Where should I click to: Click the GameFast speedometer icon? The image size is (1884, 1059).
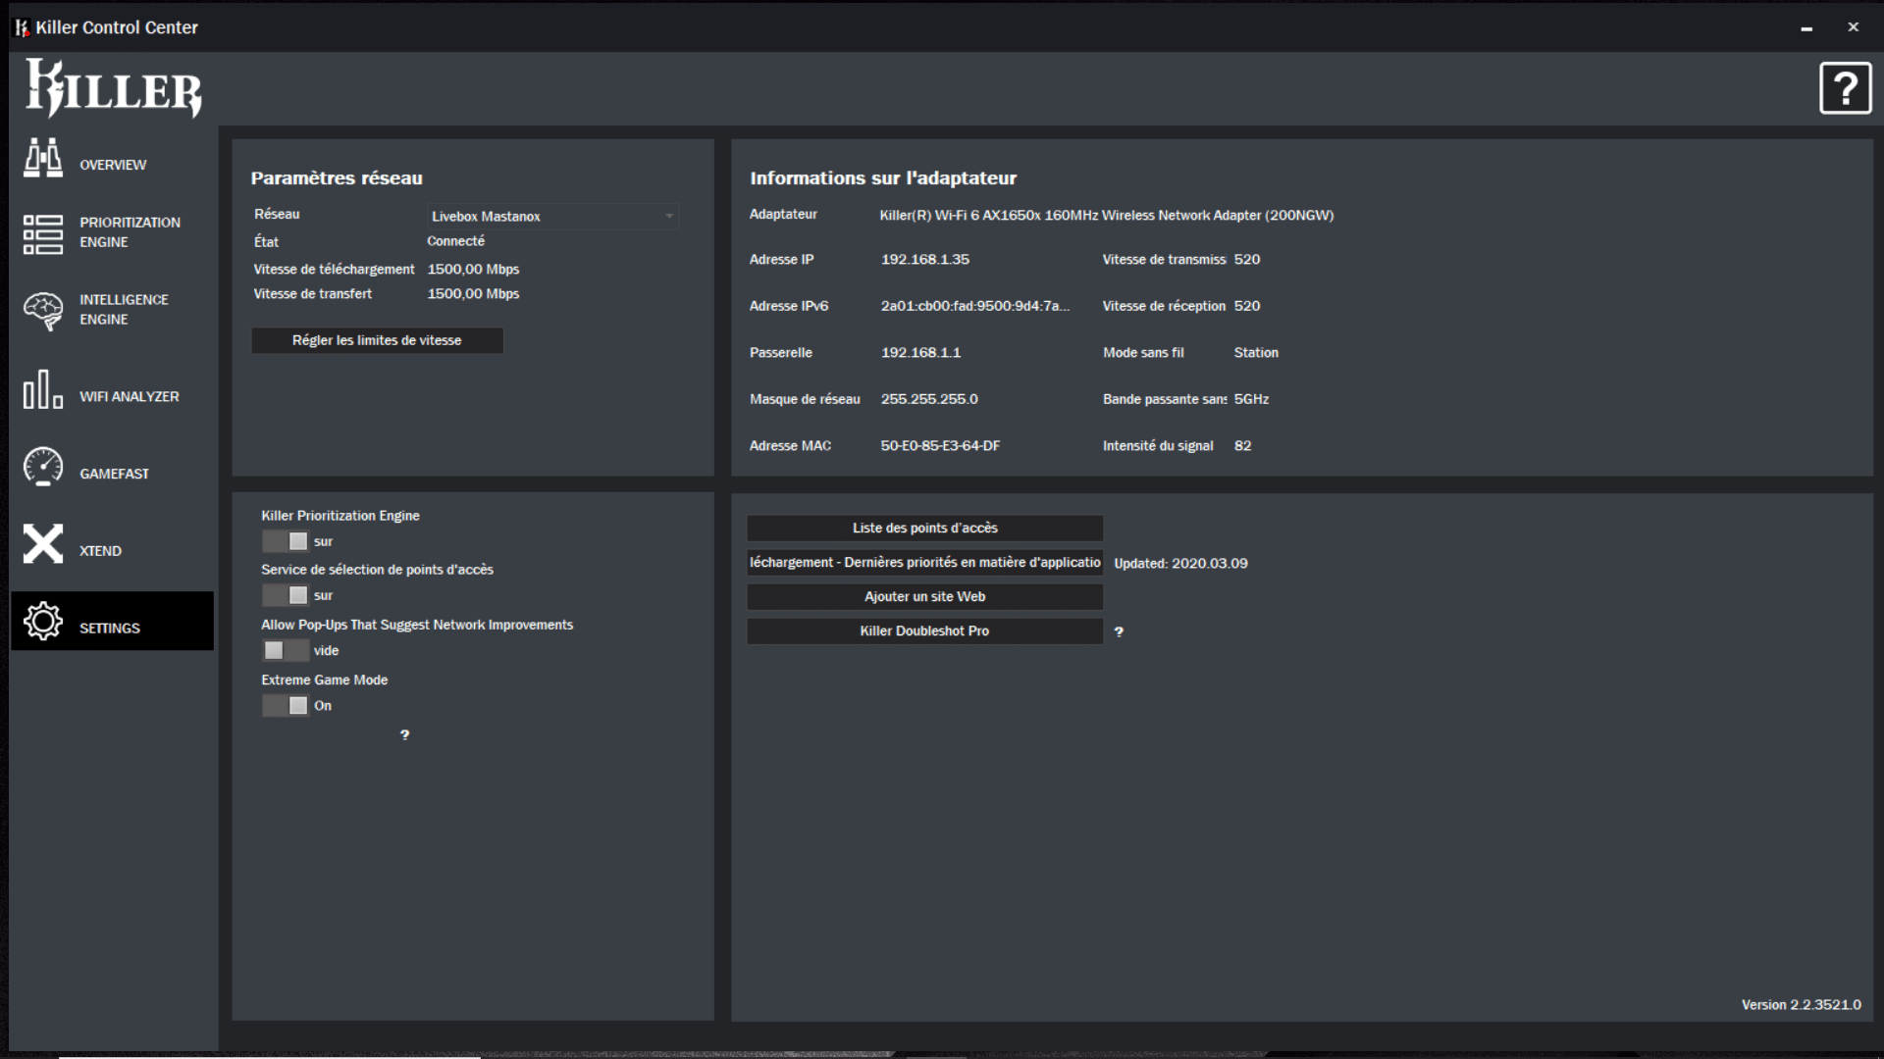[x=43, y=467]
